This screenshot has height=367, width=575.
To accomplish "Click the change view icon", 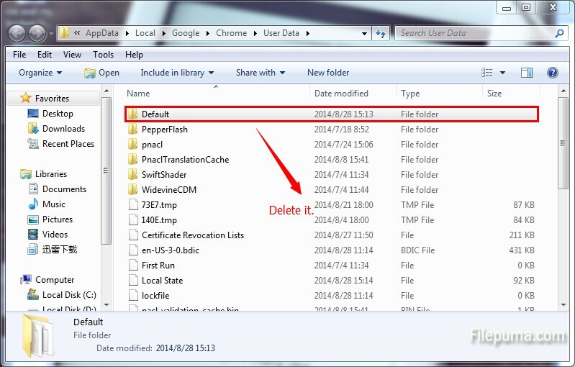I will pos(487,73).
